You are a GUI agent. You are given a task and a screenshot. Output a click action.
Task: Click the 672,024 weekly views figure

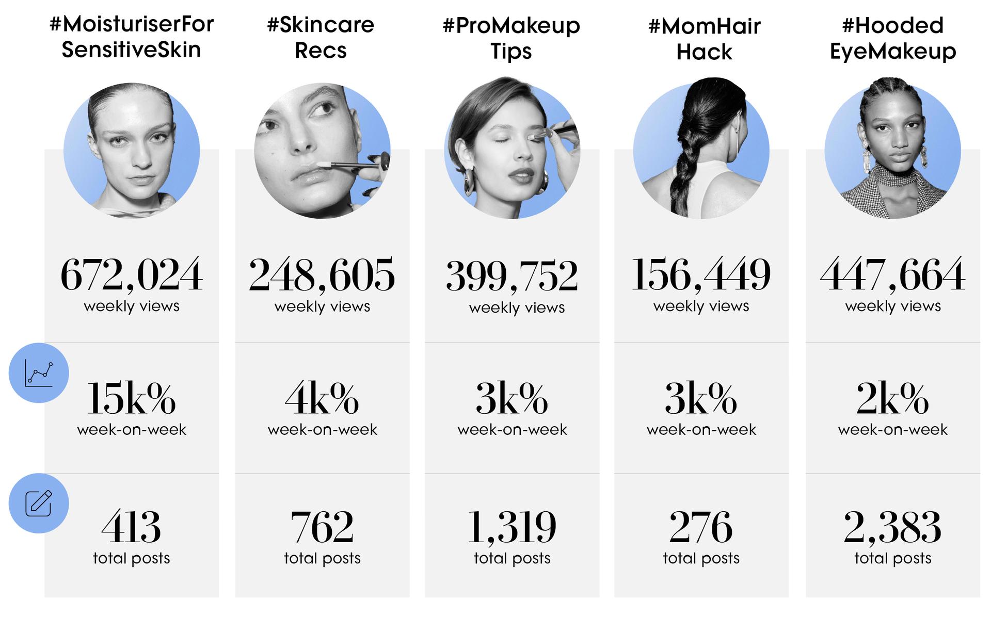click(132, 274)
